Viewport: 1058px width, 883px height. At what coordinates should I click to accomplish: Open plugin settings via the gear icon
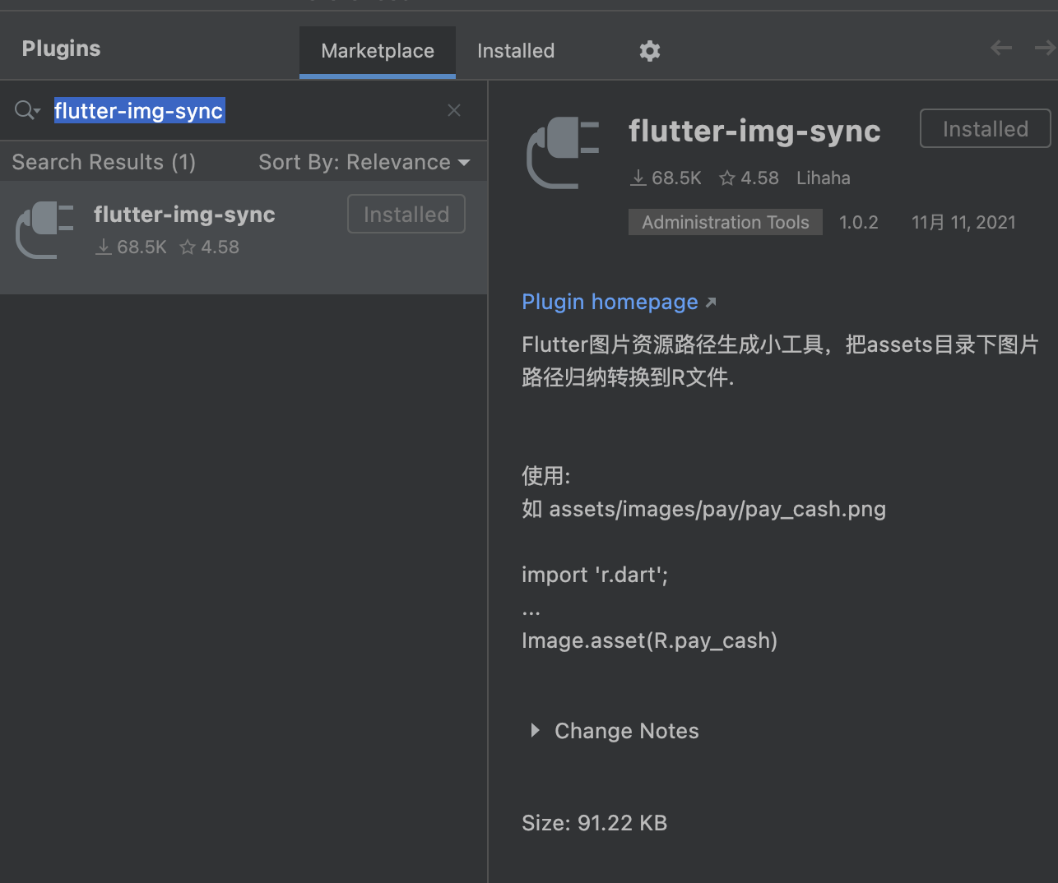649,50
